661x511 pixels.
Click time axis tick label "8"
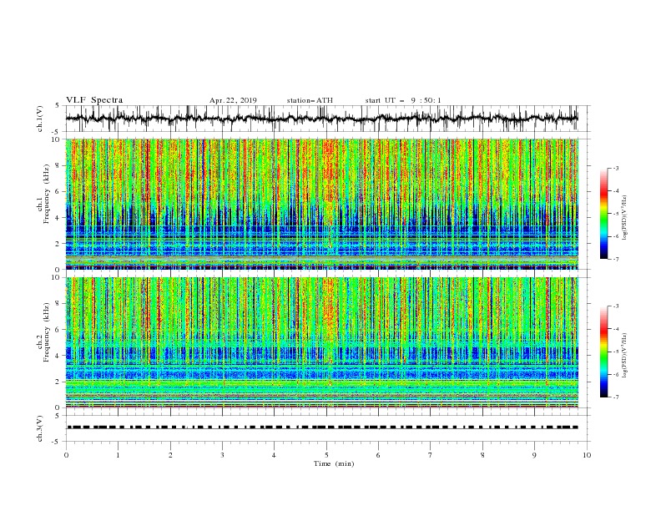[x=482, y=455]
